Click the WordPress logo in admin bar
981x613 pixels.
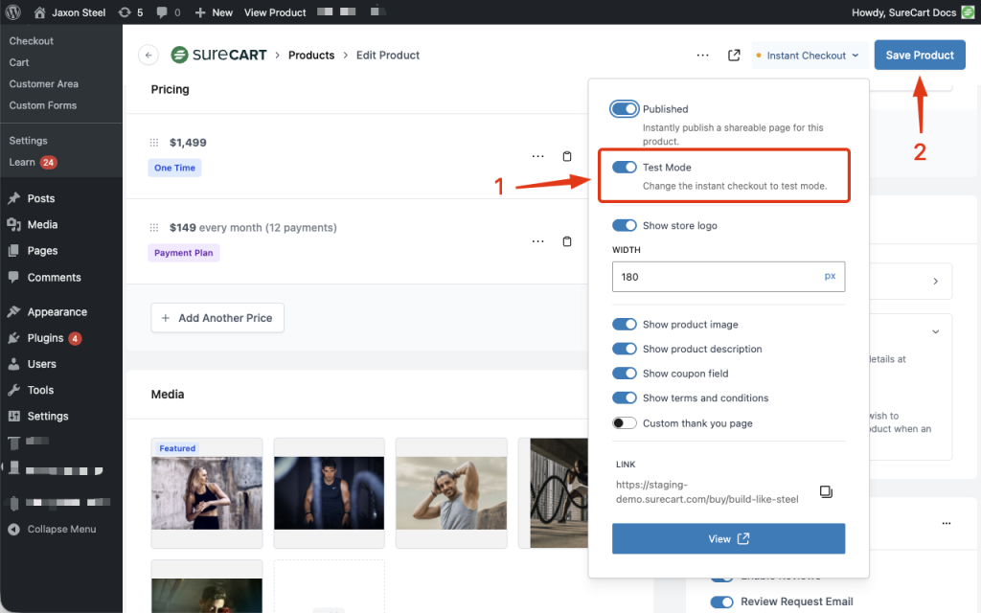coord(13,11)
